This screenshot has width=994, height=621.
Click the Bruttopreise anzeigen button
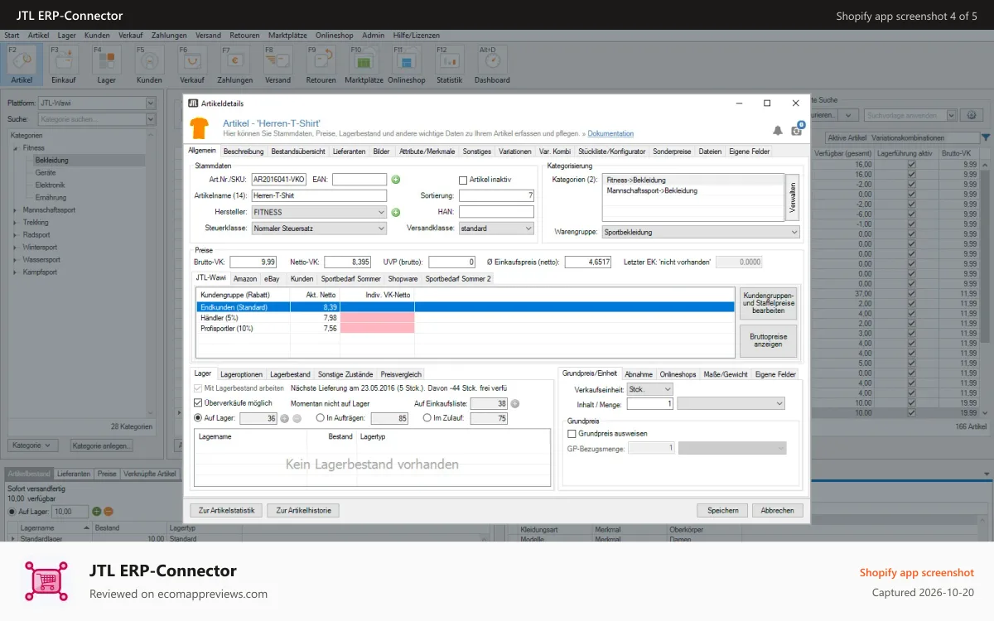(x=768, y=341)
